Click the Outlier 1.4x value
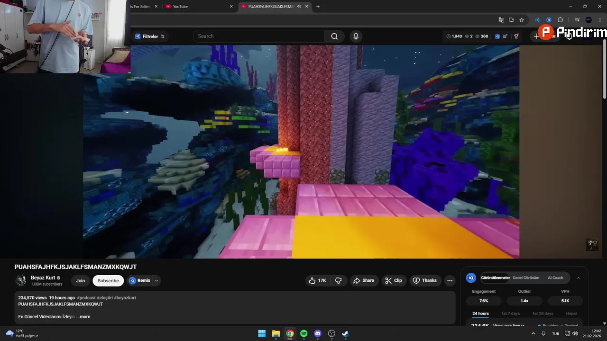Screen dimensions: 607x341 pyautogui.click(x=524, y=301)
